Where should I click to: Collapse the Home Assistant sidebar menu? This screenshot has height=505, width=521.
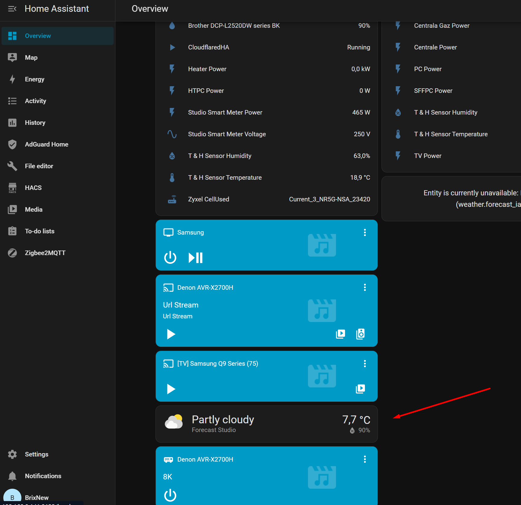pos(12,9)
